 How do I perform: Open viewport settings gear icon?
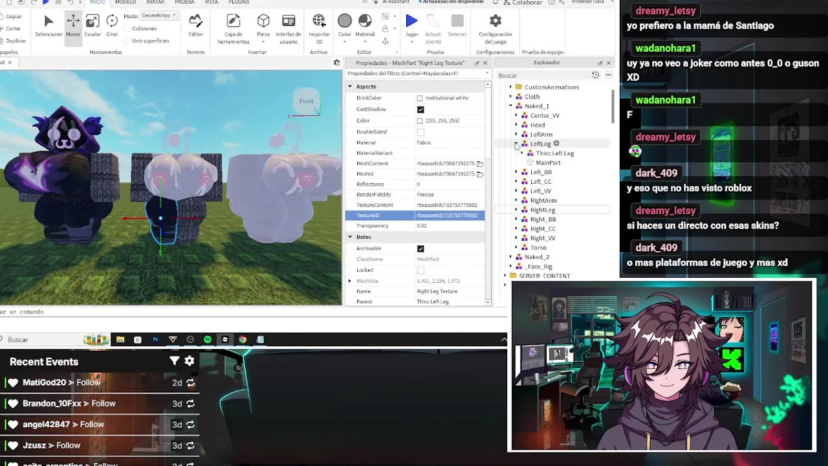336,63
